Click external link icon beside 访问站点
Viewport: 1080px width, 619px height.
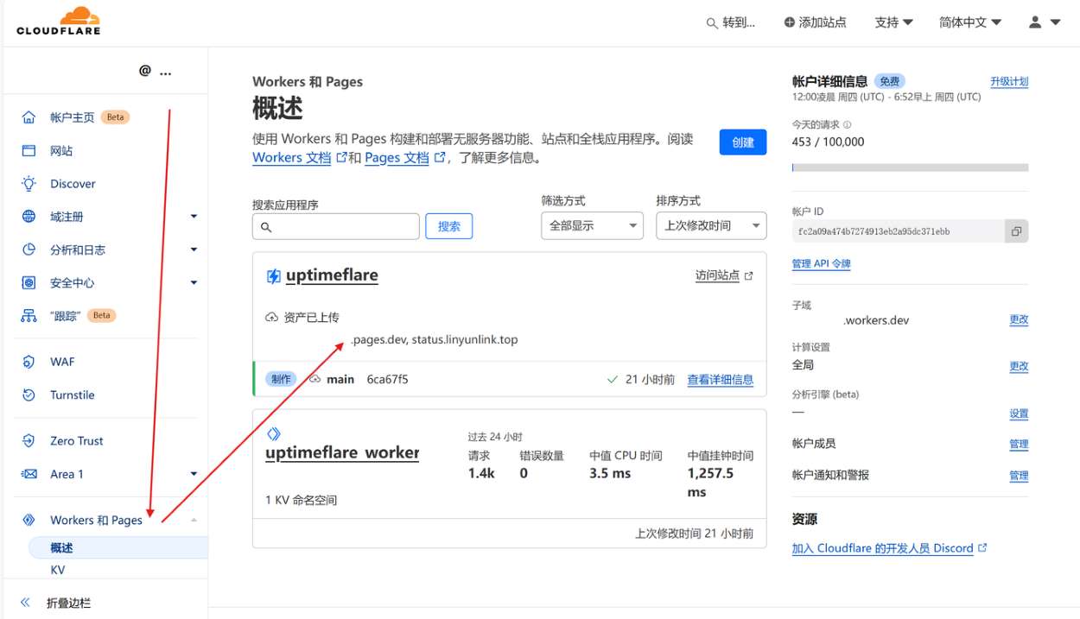pyautogui.click(x=748, y=276)
